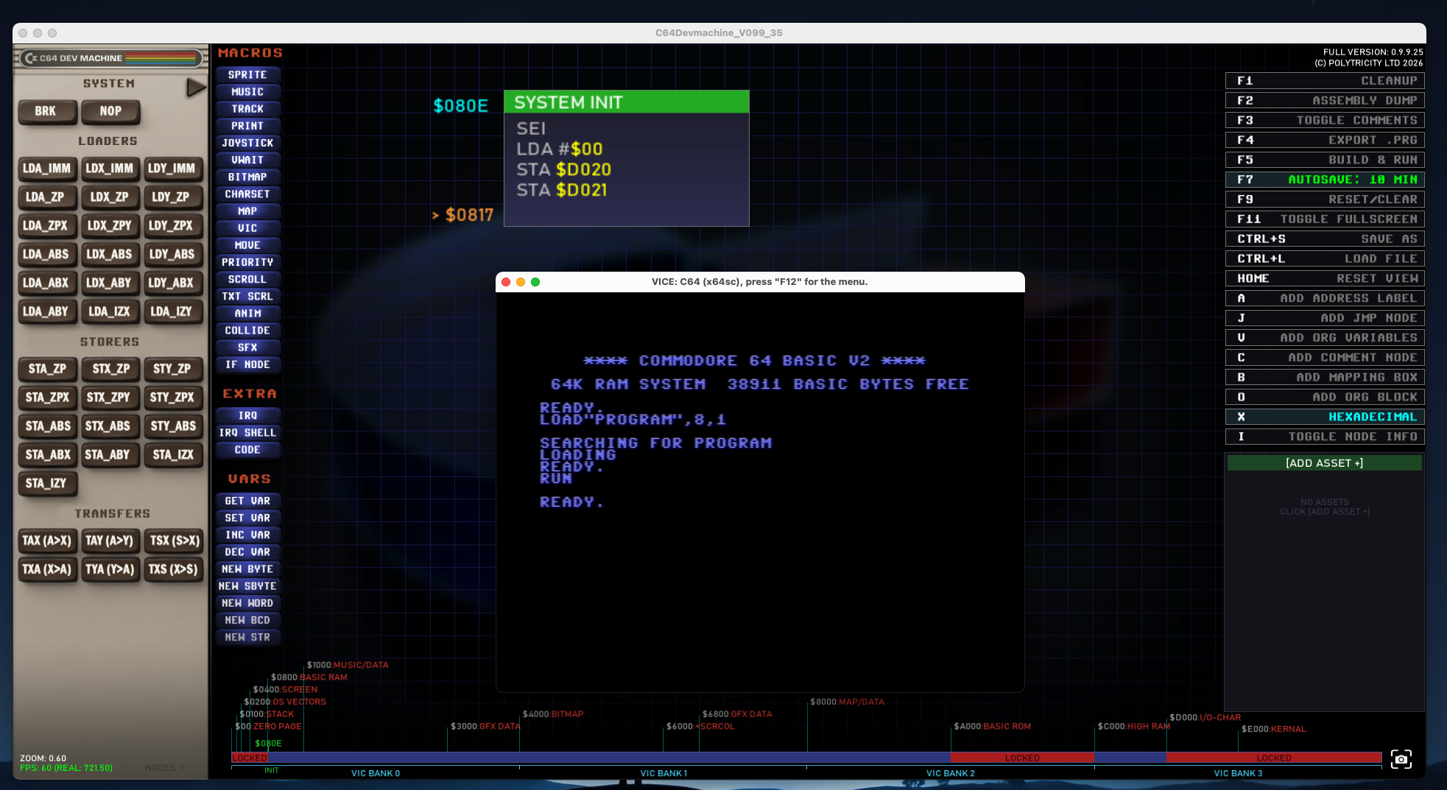Select the SCROLL macro

tap(247, 280)
